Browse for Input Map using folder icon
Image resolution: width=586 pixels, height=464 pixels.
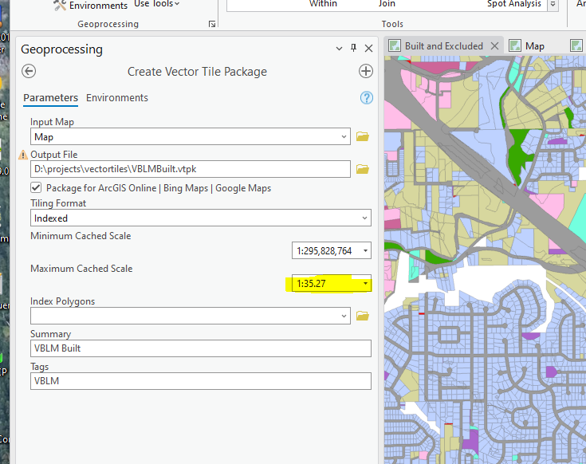coord(363,137)
